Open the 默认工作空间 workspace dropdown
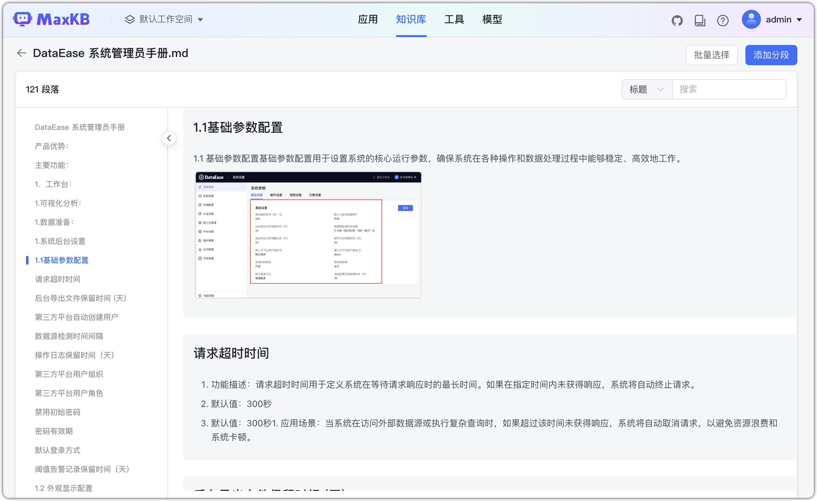Screen dimensions: 817x501 tap(164, 19)
